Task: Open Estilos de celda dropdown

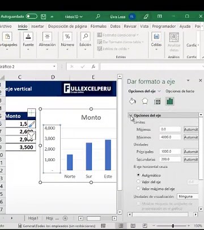Action: point(113,48)
